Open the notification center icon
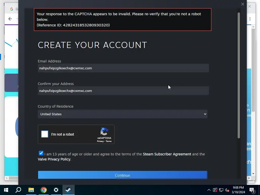This screenshot has width=260, height=195. 252,190
